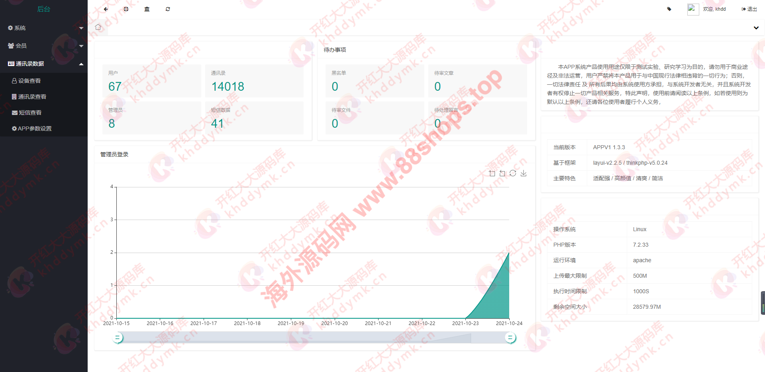
Task: Click the bank building icon in top toolbar
Action: [147, 9]
